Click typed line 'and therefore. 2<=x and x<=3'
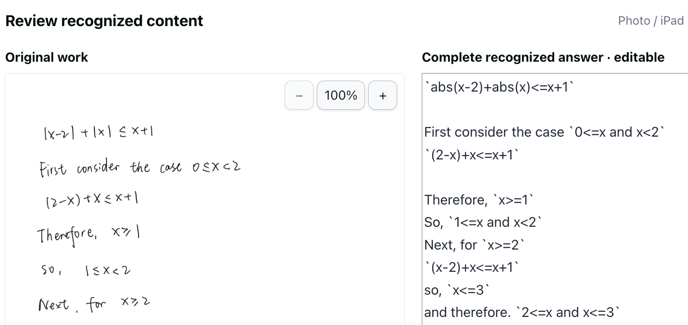 (x=522, y=312)
